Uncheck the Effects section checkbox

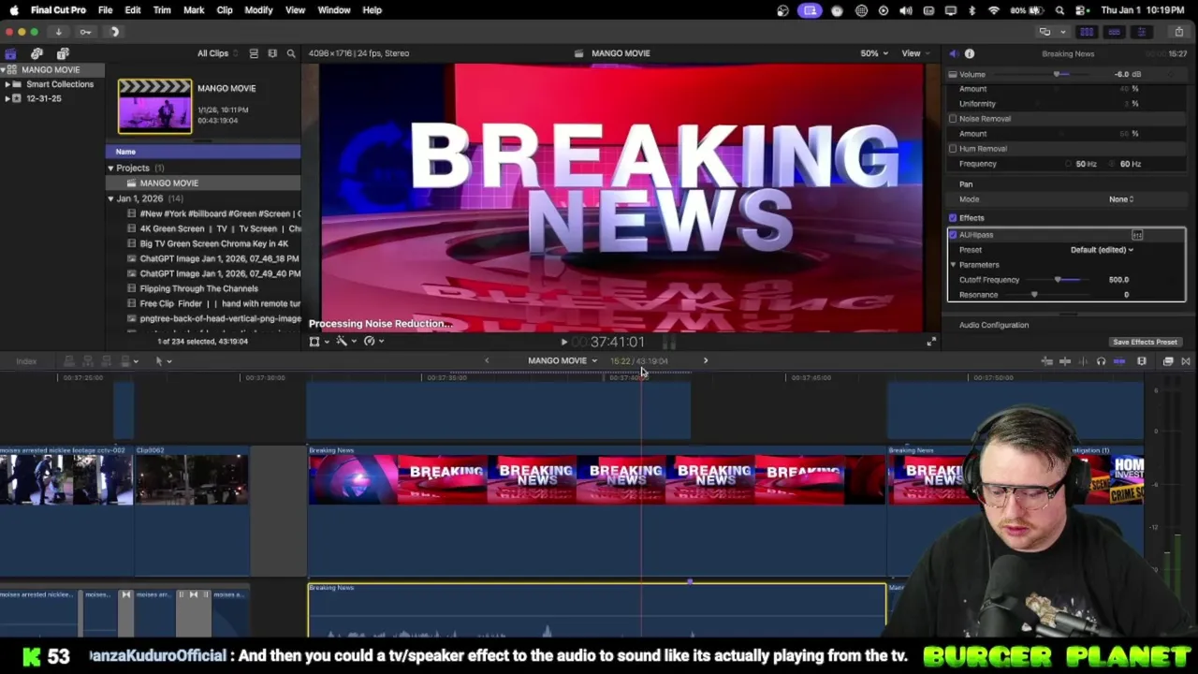[953, 218]
